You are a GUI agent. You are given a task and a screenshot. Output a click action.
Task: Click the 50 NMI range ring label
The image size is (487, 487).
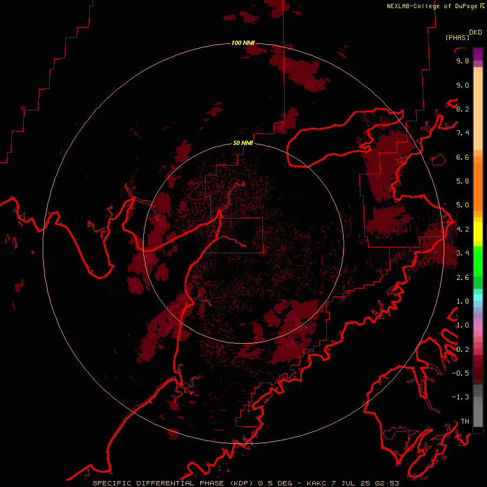tap(243, 143)
